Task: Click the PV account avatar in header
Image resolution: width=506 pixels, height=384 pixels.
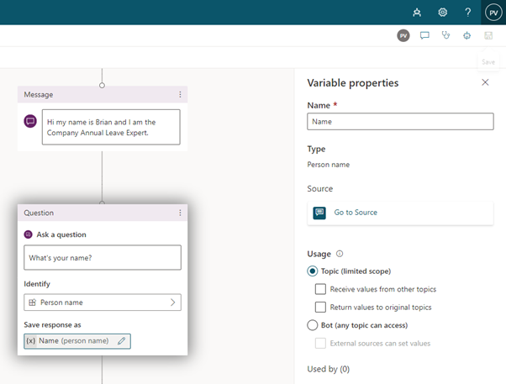Action: (493, 13)
